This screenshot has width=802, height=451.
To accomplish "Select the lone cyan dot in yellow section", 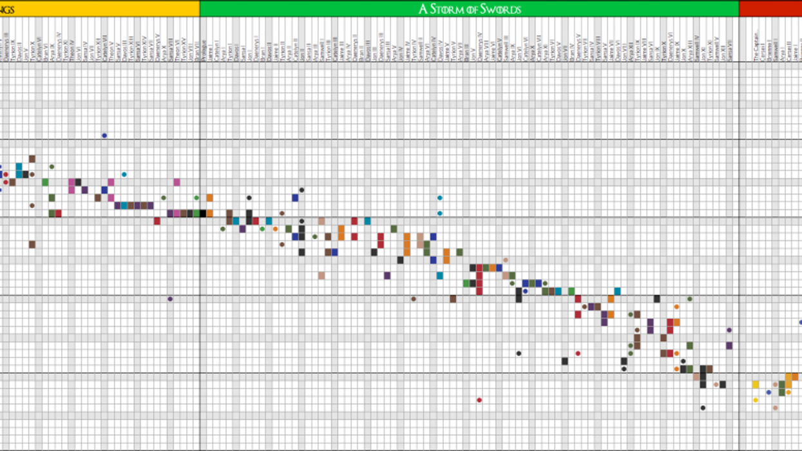I will (124, 175).
